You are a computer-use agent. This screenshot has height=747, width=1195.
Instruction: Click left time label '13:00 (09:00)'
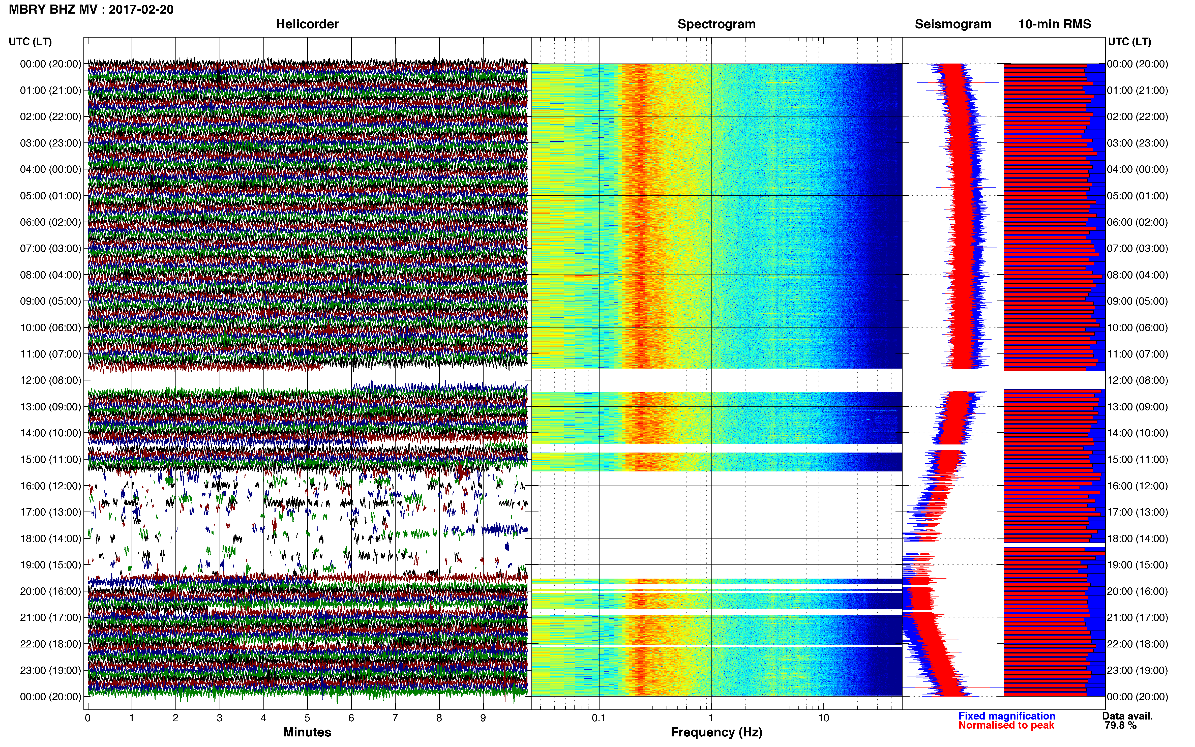[50, 407]
